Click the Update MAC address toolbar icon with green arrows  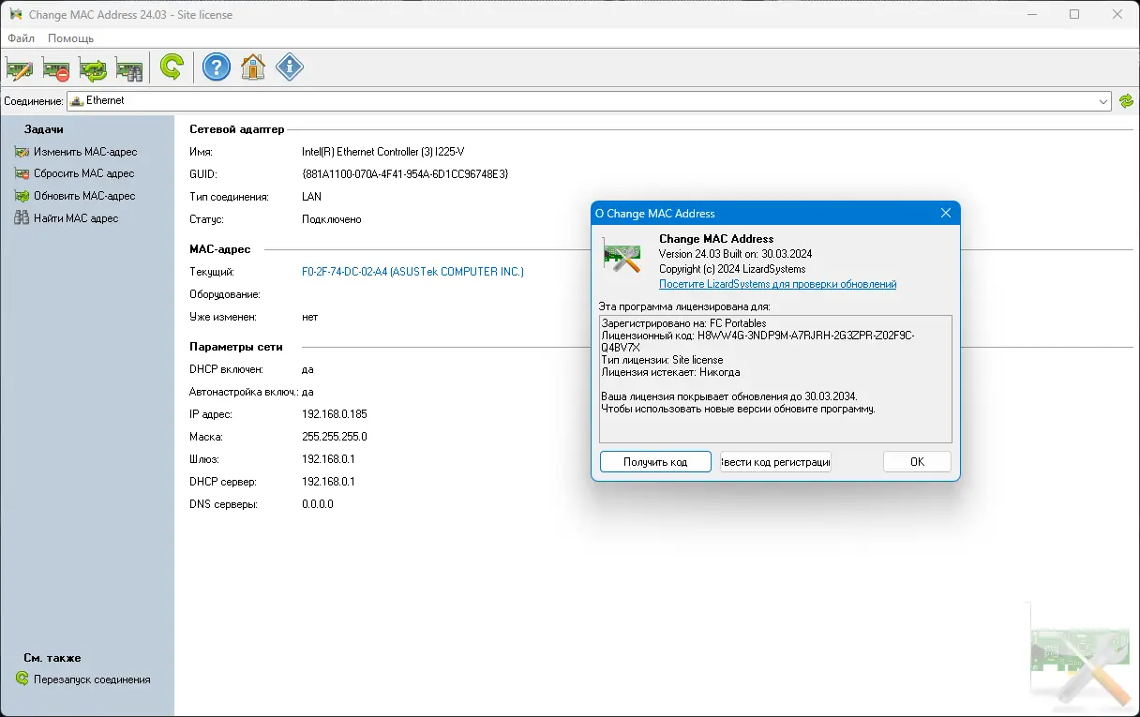[x=93, y=67]
